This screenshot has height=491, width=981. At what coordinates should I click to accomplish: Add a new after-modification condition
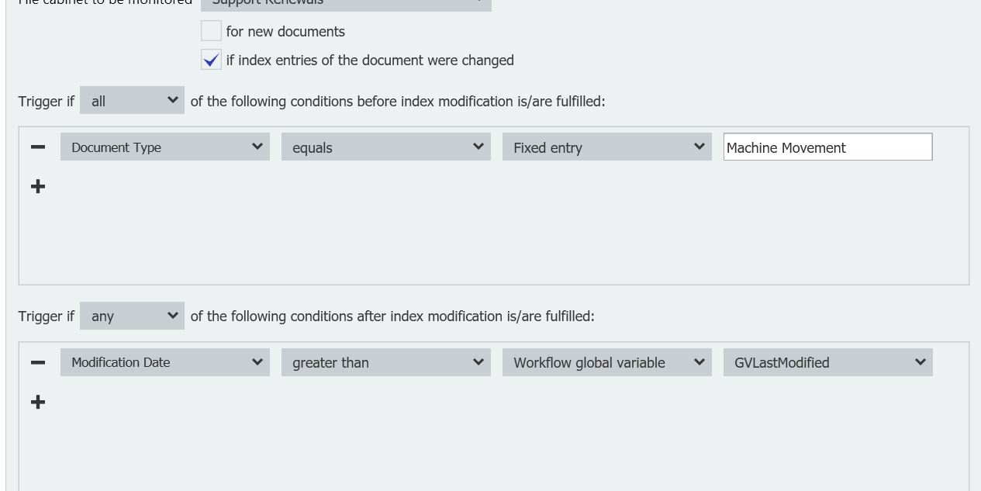[x=37, y=402]
